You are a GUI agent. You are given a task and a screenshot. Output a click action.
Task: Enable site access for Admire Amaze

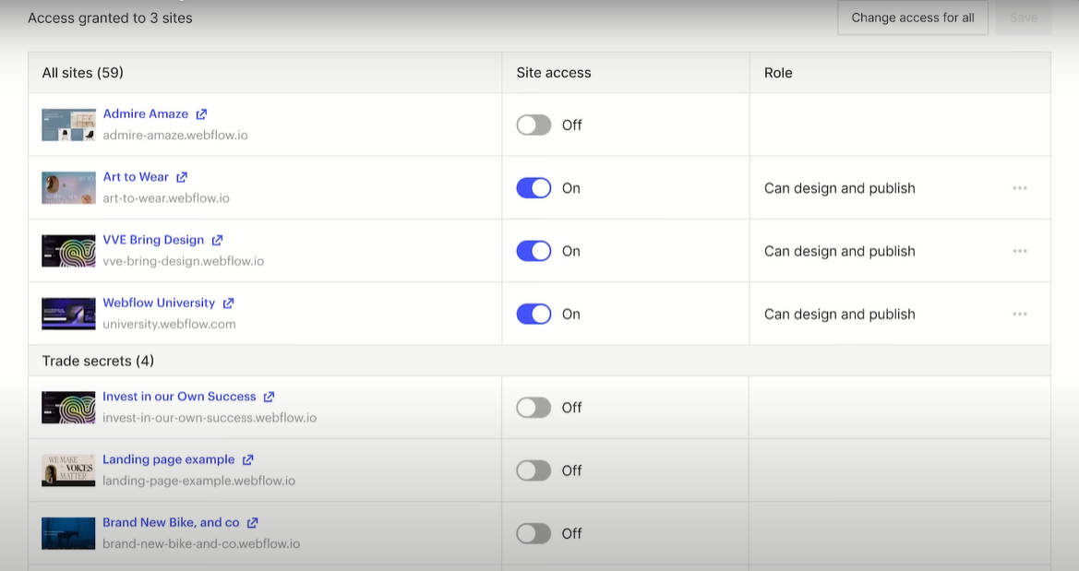click(534, 125)
